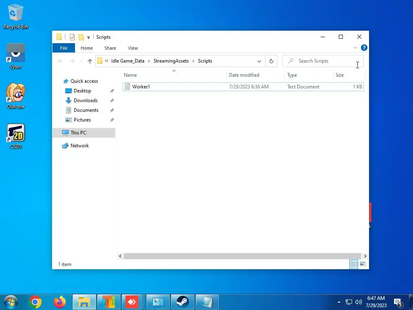Click the StreamingAssets breadcrumb
Image resolution: width=413 pixels, height=310 pixels.
click(171, 61)
